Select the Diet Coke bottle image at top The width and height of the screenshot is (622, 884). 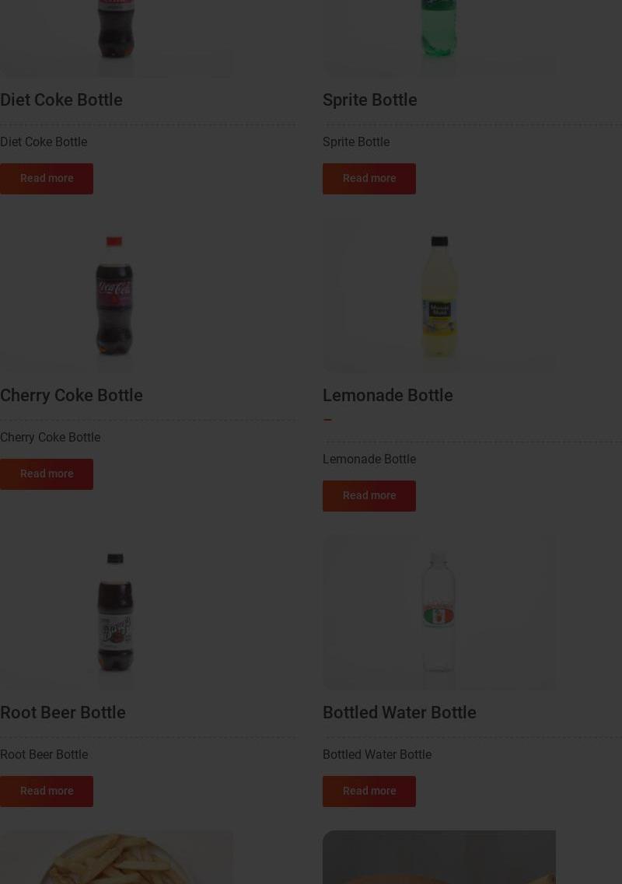click(116, 38)
